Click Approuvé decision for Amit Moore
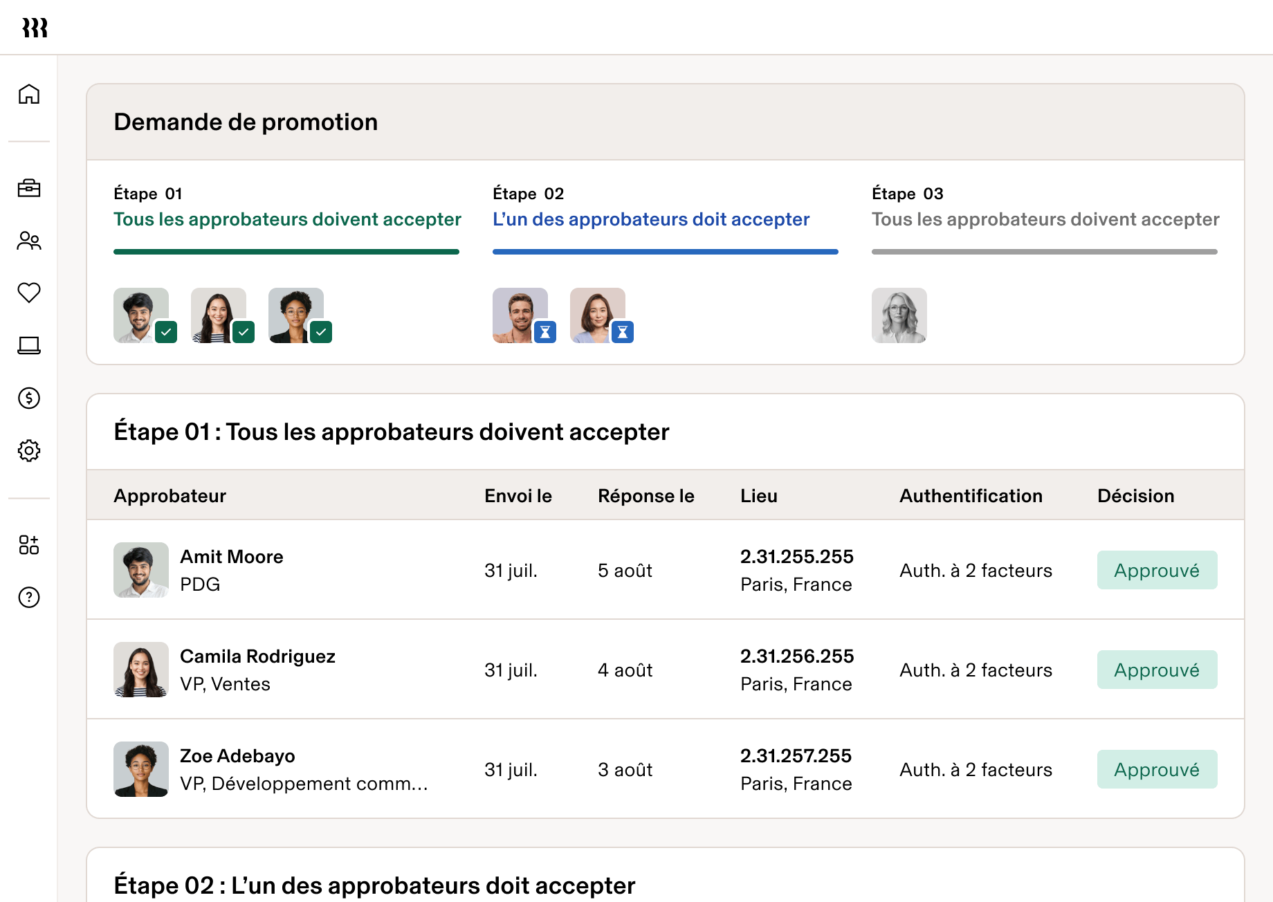This screenshot has height=902, width=1273. click(1156, 570)
